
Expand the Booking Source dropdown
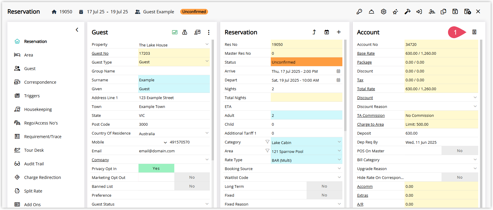pos(339,168)
